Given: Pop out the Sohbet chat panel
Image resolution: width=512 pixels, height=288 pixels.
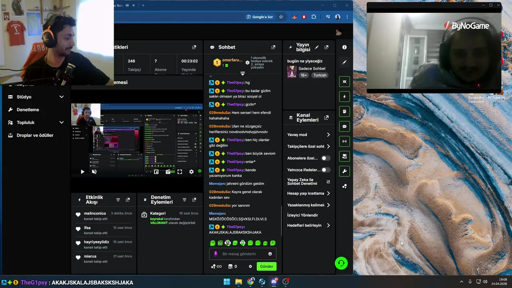Looking at the screenshot, I should (x=273, y=47).
